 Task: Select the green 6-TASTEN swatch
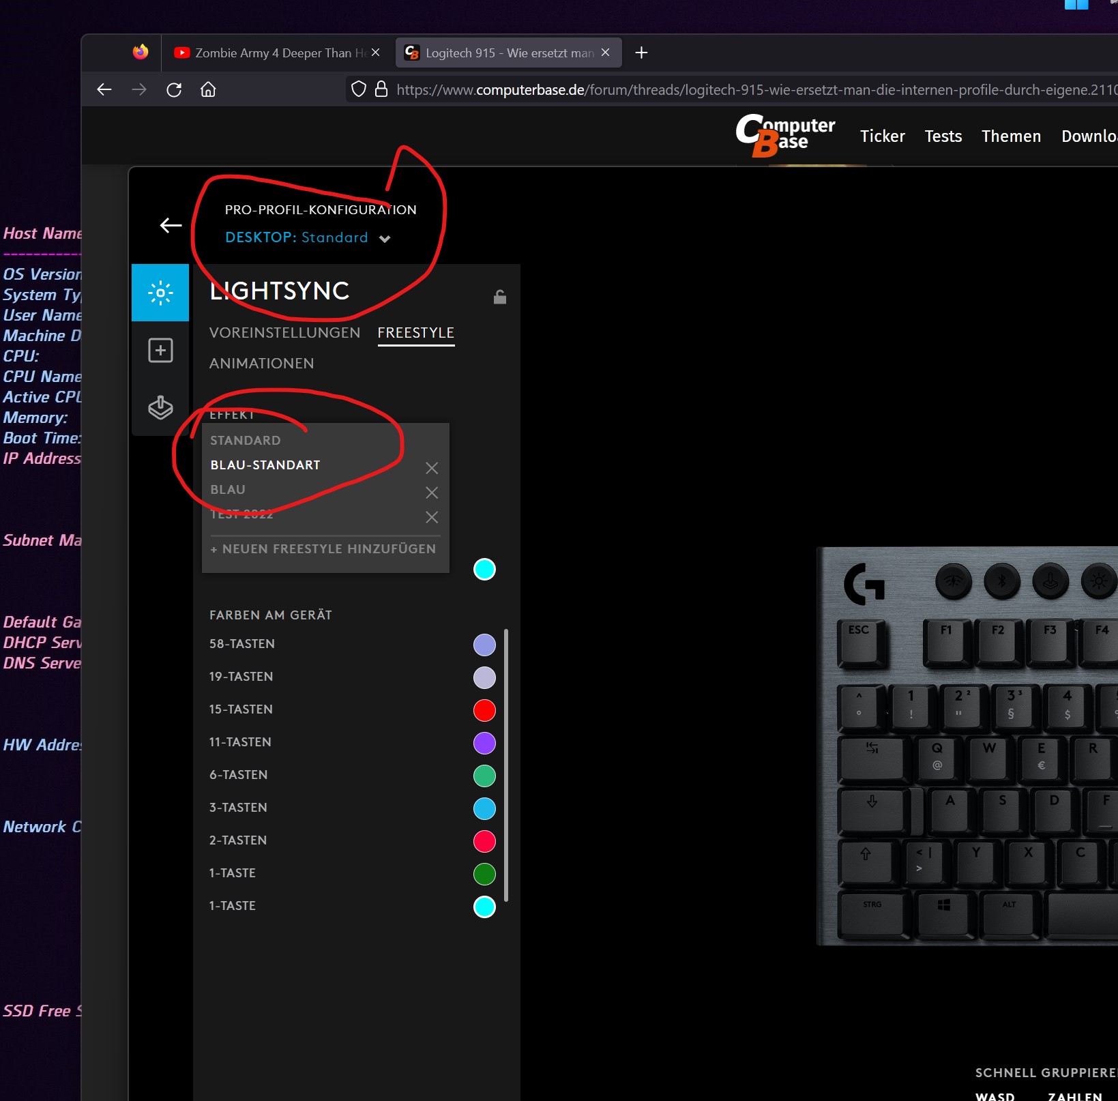tap(484, 776)
